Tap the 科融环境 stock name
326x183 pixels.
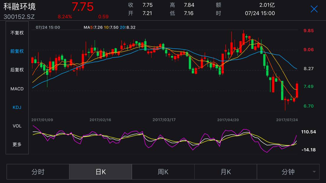20,6
